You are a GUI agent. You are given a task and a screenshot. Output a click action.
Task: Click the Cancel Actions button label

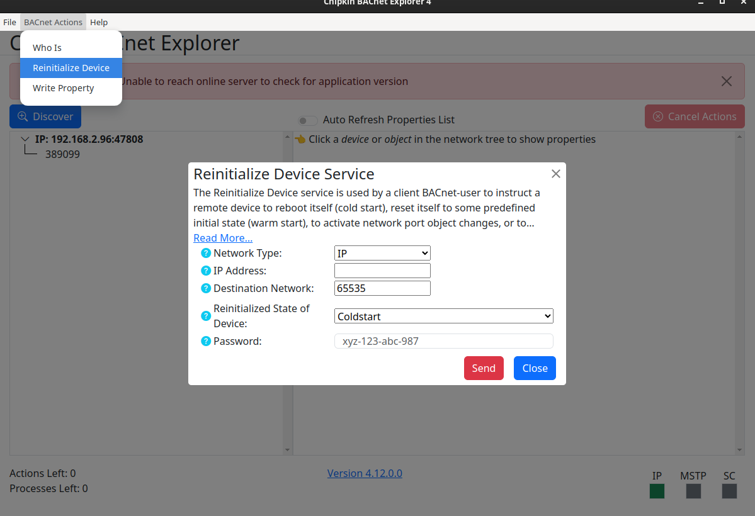(x=702, y=116)
